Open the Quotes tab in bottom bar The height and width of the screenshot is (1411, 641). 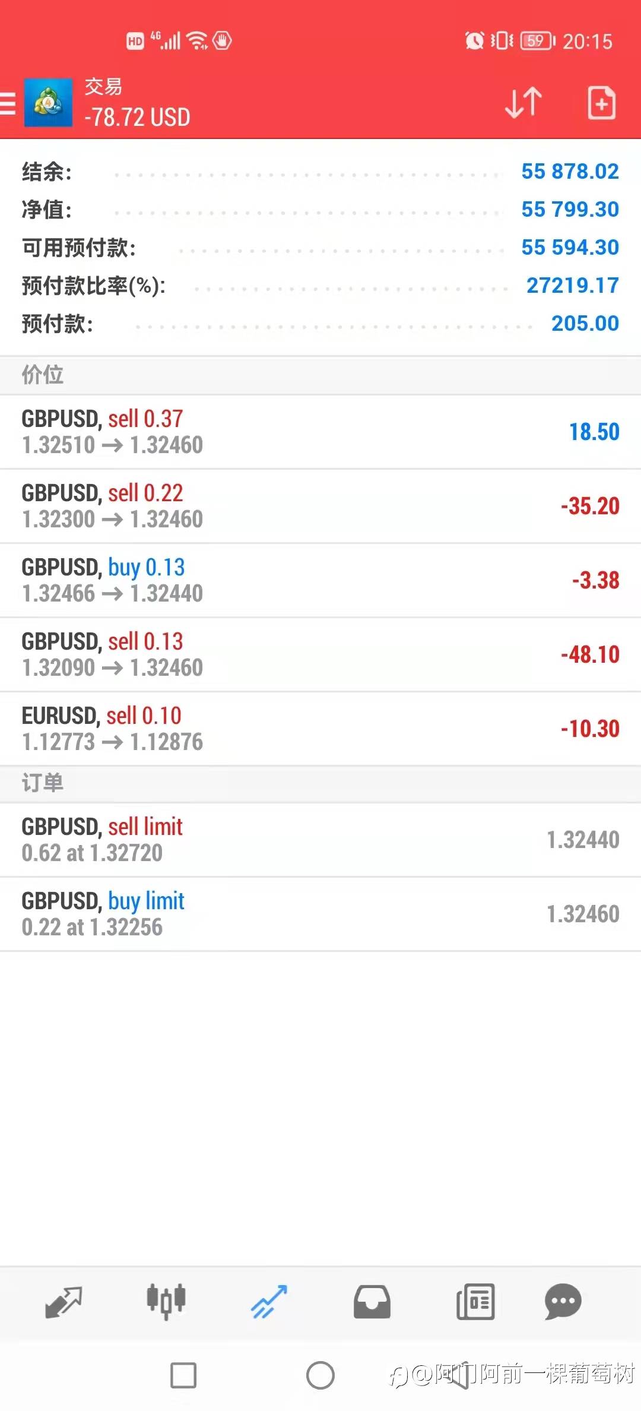[x=64, y=1302]
